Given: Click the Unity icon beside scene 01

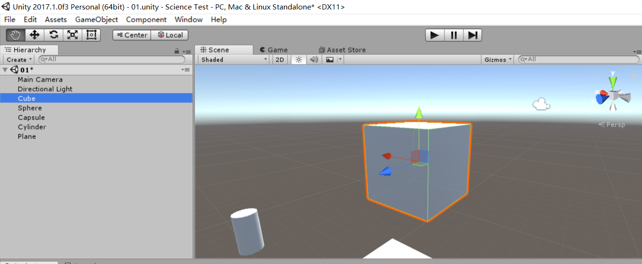Looking at the screenshot, I should 14,70.
